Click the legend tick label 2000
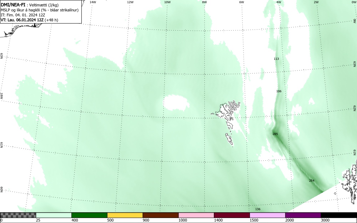Image resolution: width=357 pixels, height=223 pixels. (290, 220)
